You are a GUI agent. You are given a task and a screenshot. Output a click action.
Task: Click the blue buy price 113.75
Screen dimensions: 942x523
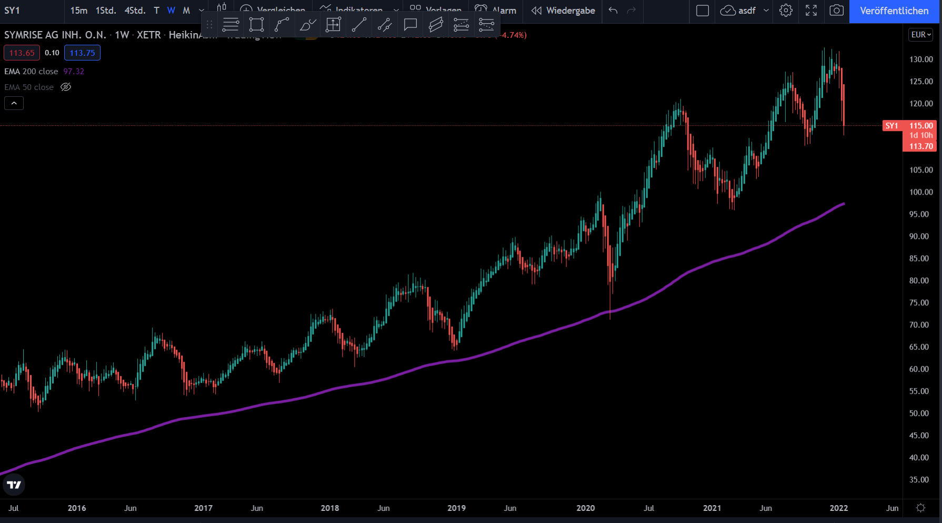coord(82,53)
